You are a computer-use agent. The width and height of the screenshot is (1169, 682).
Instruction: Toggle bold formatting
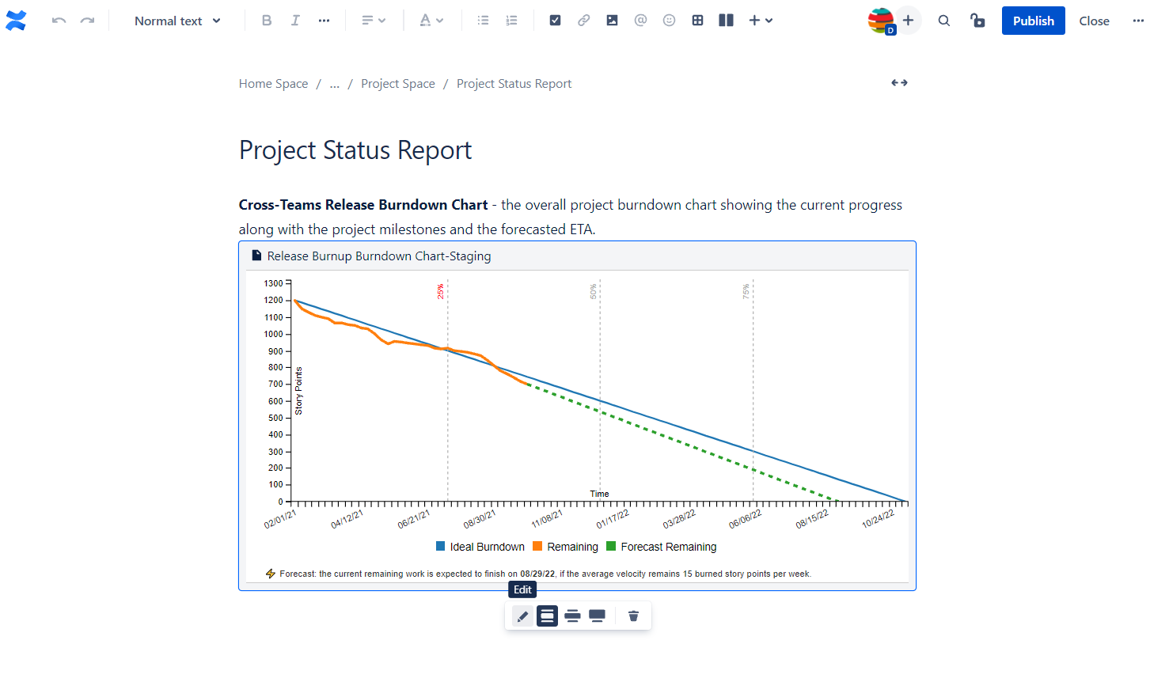click(x=267, y=21)
